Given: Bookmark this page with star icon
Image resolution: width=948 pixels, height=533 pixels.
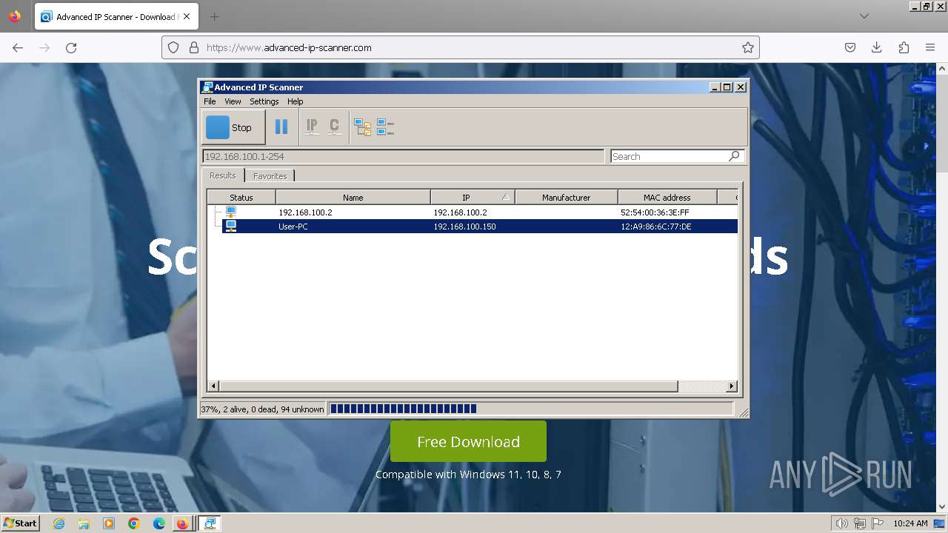Looking at the screenshot, I should [x=748, y=47].
